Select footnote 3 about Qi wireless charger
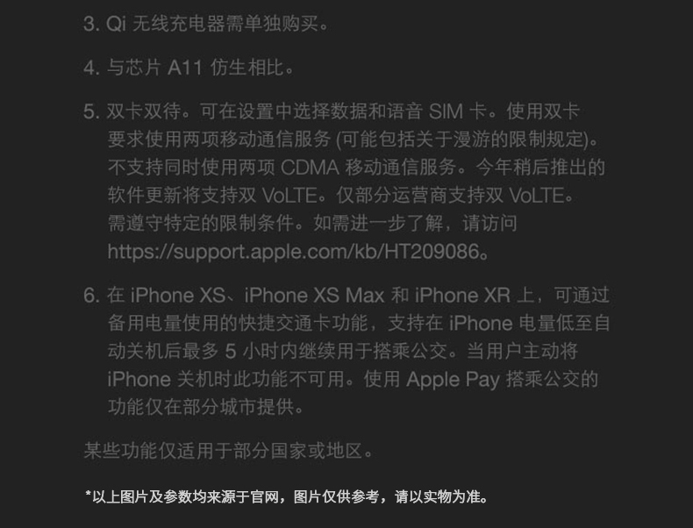This screenshot has height=528, width=693. coord(206,24)
